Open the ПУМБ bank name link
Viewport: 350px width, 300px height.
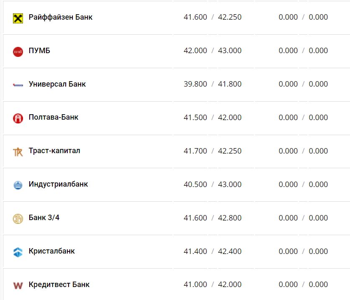39,51
